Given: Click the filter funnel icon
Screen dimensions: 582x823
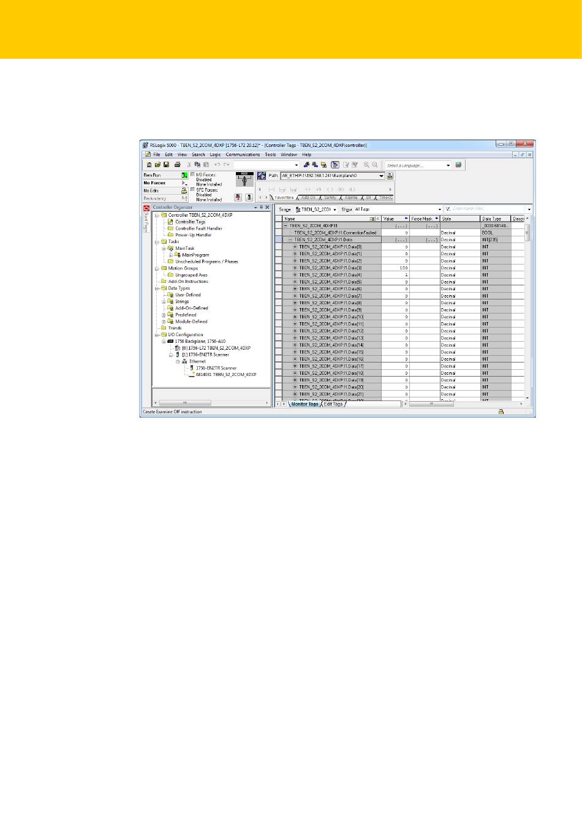Looking at the screenshot, I should [448, 209].
